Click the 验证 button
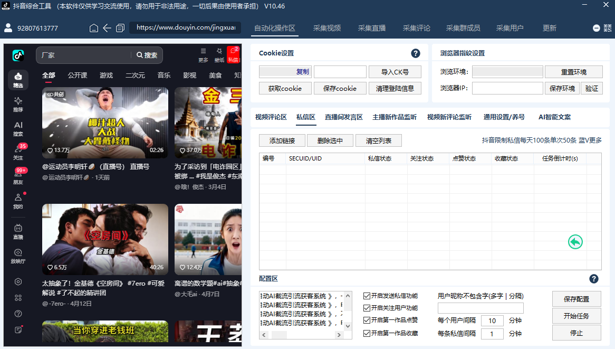The height and width of the screenshot is (349, 615). click(592, 88)
